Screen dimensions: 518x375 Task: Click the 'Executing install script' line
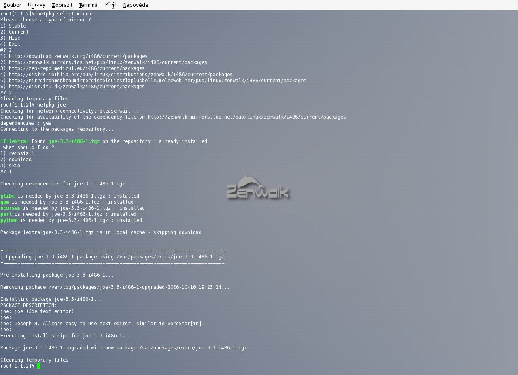point(66,336)
